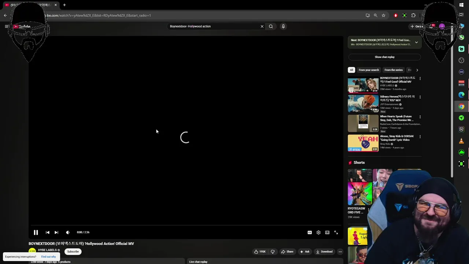The height and width of the screenshot is (264, 469).
Task: Click the green square extension icon
Action: 405,15
